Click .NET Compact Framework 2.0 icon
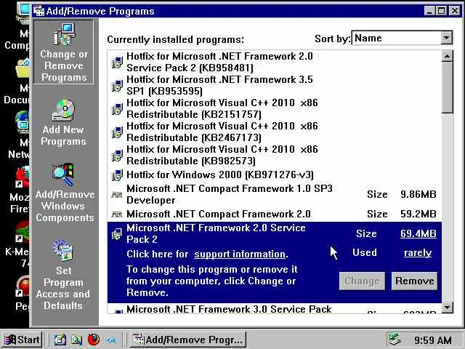Screen dimensions: 465x349 tap(117, 214)
